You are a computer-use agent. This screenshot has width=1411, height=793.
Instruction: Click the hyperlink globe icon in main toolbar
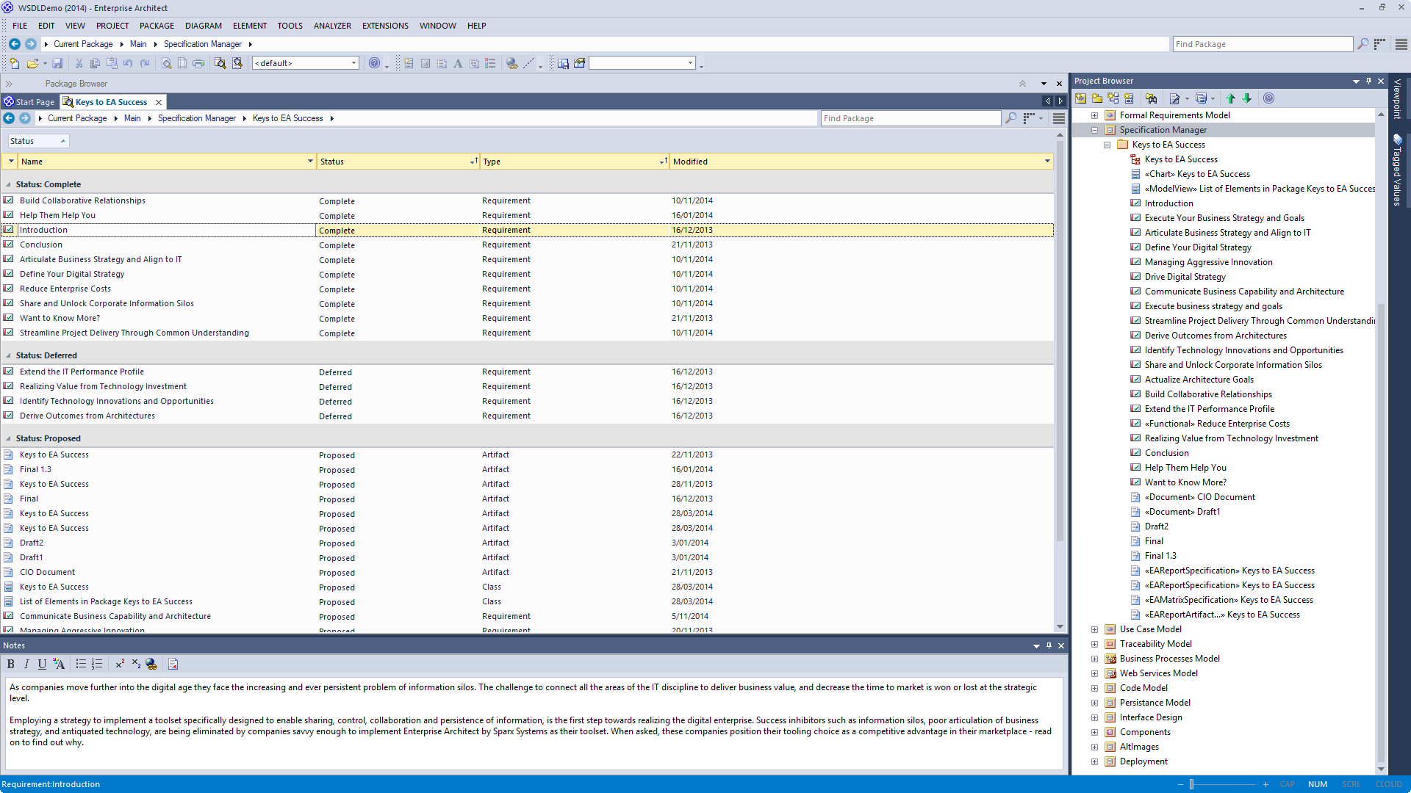pos(512,64)
